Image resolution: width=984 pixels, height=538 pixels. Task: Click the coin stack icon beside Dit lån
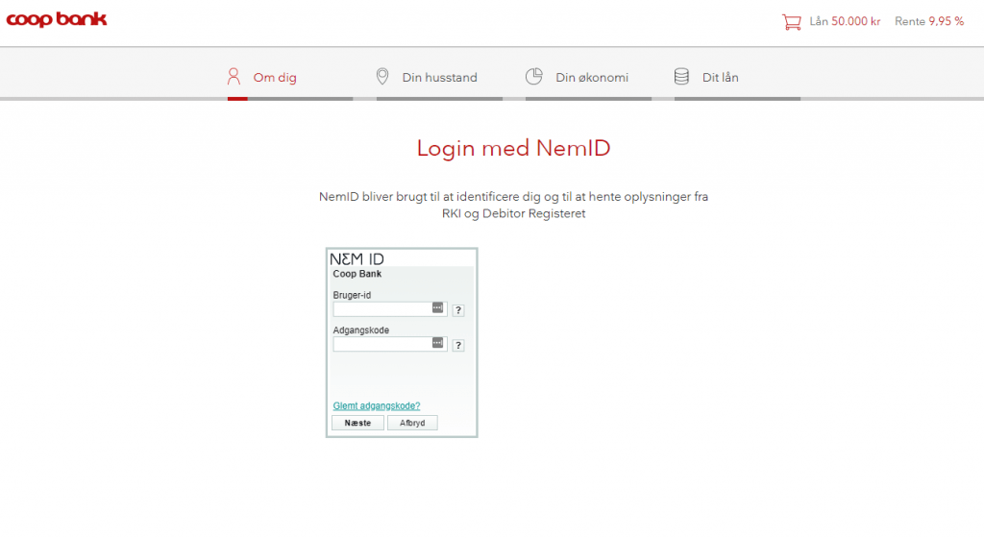681,77
